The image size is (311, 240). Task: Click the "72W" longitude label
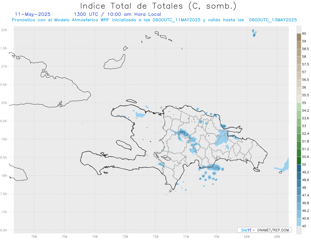pos(155,236)
